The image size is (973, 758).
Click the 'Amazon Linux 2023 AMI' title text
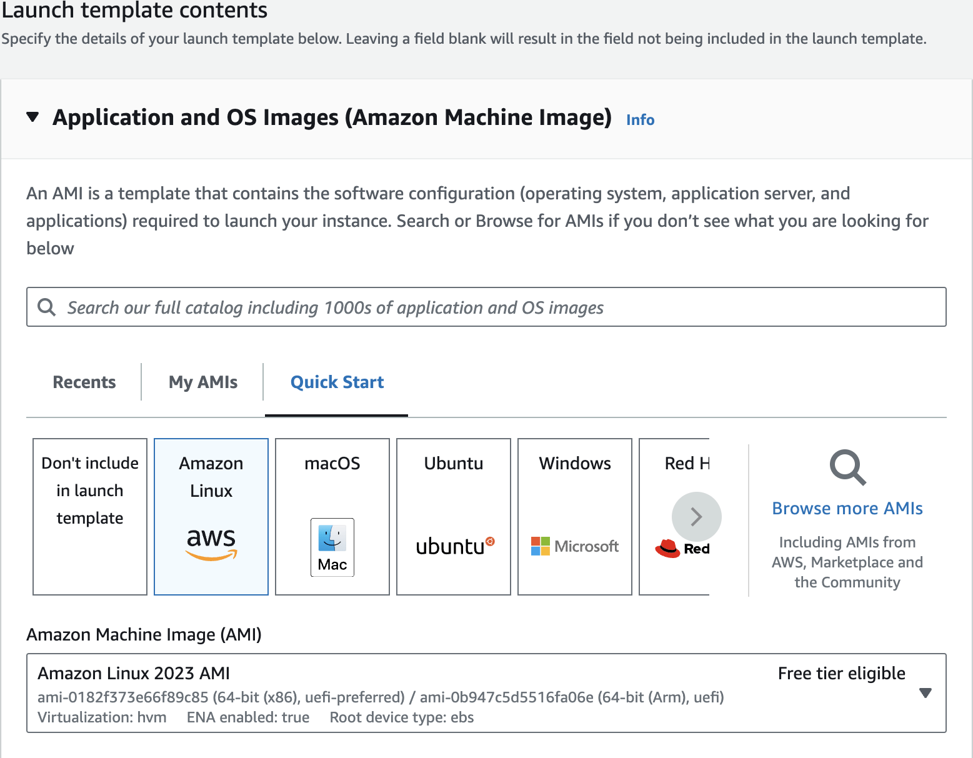[134, 673]
